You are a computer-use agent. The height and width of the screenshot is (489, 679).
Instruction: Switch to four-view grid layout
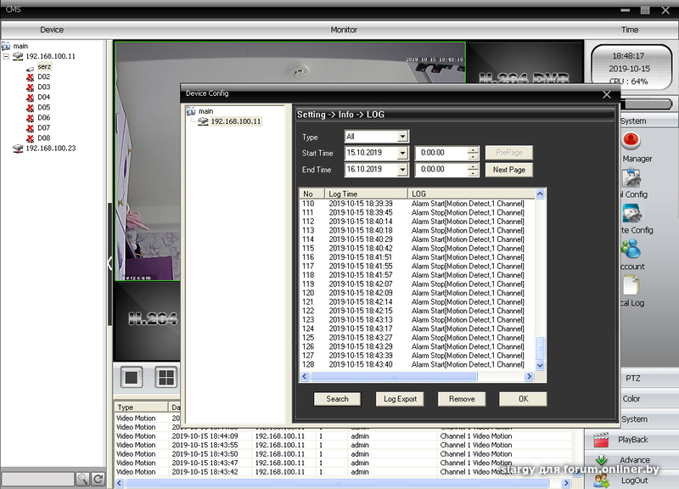(166, 378)
